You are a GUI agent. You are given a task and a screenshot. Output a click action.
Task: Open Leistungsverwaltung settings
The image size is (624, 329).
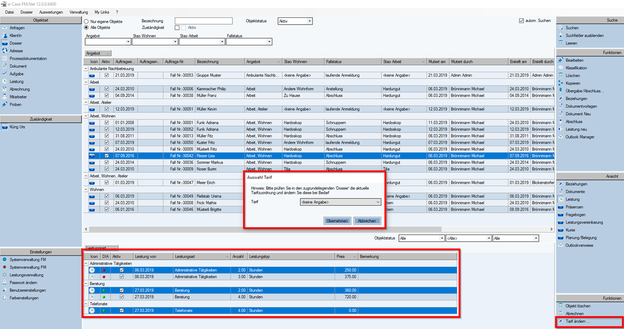[26, 275]
